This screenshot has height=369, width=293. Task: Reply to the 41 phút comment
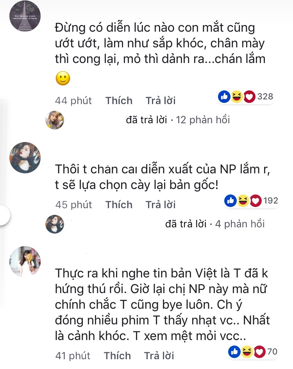coord(159,356)
